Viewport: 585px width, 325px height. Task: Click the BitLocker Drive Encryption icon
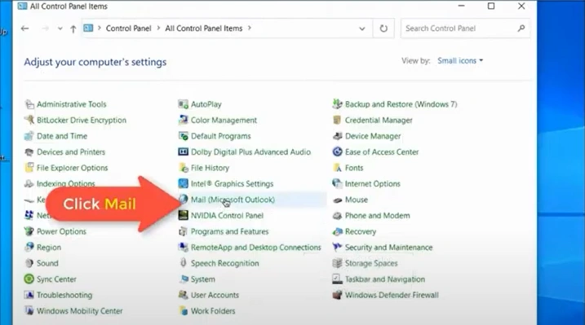(x=29, y=121)
